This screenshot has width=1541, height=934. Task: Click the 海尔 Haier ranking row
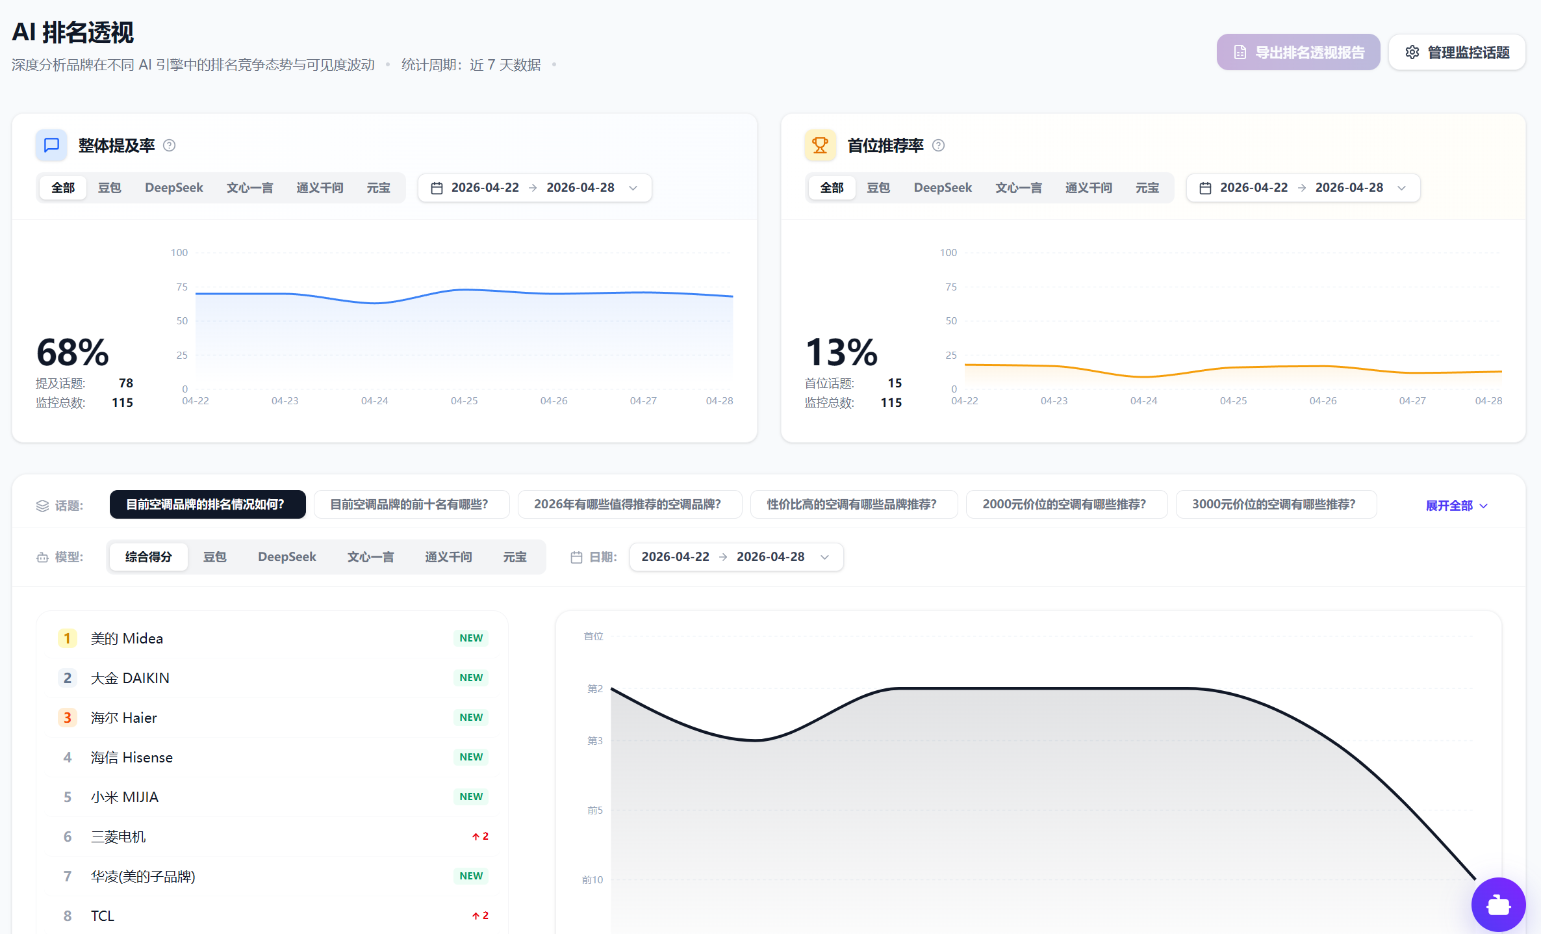point(272,718)
